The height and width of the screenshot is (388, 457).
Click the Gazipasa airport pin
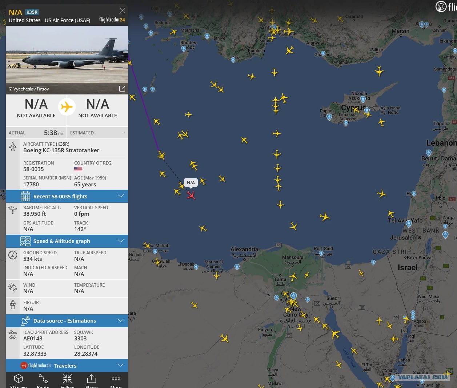coord(323,54)
